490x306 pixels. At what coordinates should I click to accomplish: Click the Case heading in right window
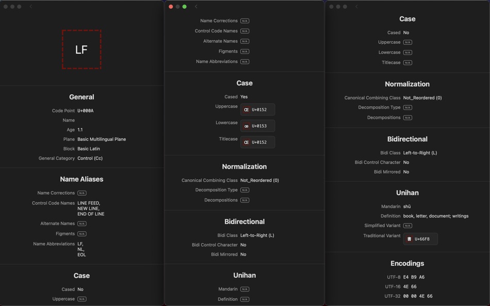coord(407,19)
